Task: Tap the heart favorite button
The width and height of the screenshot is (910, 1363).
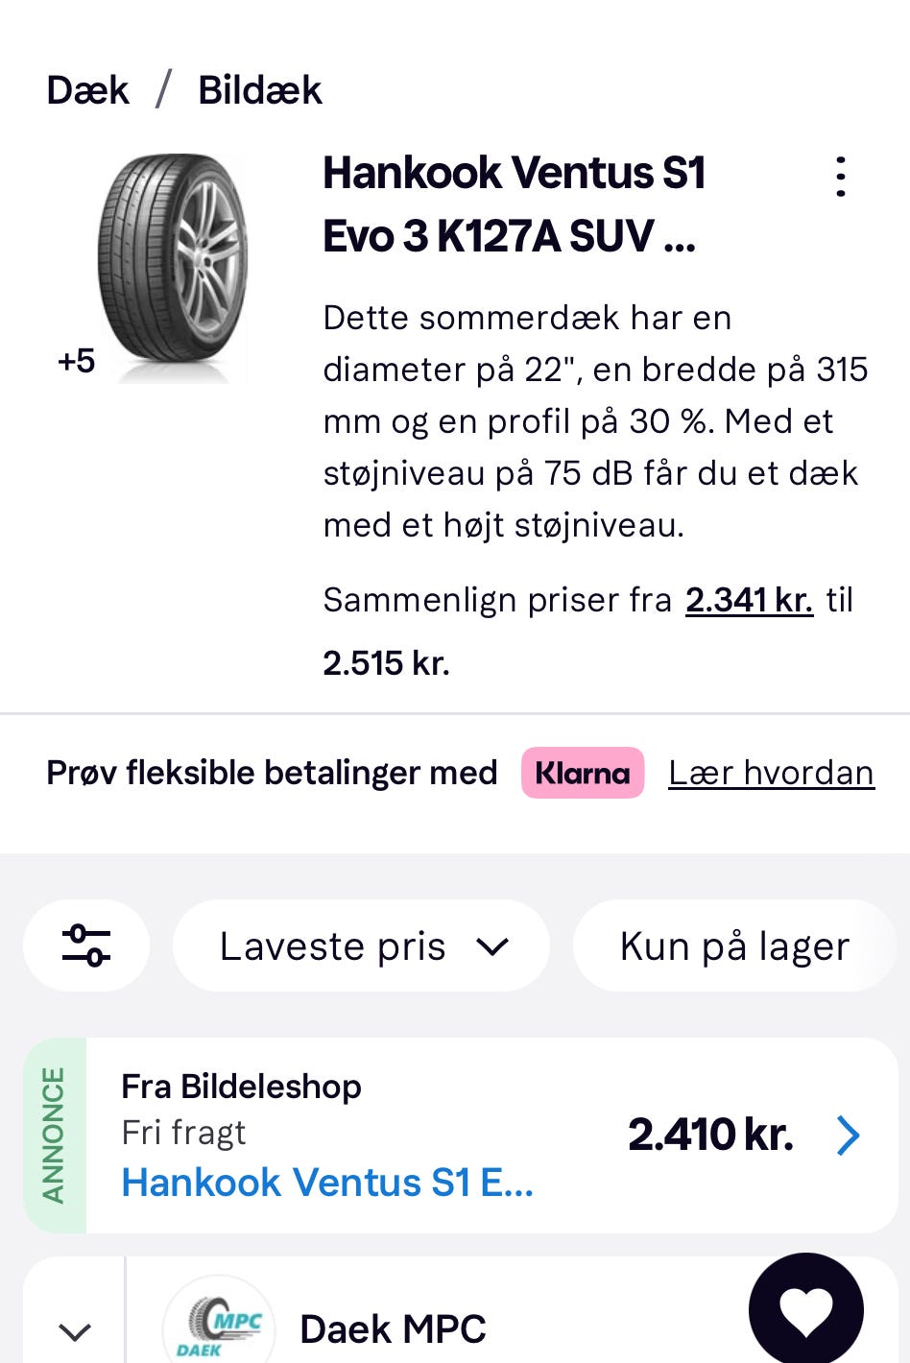Action: coord(805,1309)
